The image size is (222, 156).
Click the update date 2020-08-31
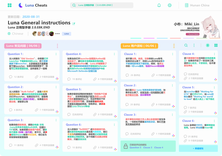pos(31,17)
